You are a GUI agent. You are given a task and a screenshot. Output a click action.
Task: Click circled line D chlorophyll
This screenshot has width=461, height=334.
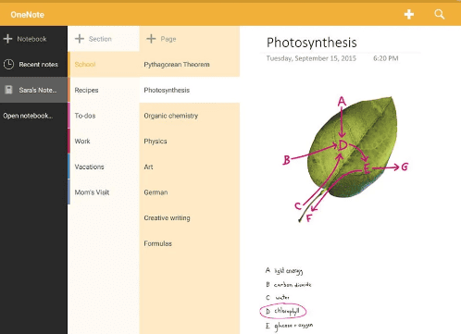tap(283, 311)
